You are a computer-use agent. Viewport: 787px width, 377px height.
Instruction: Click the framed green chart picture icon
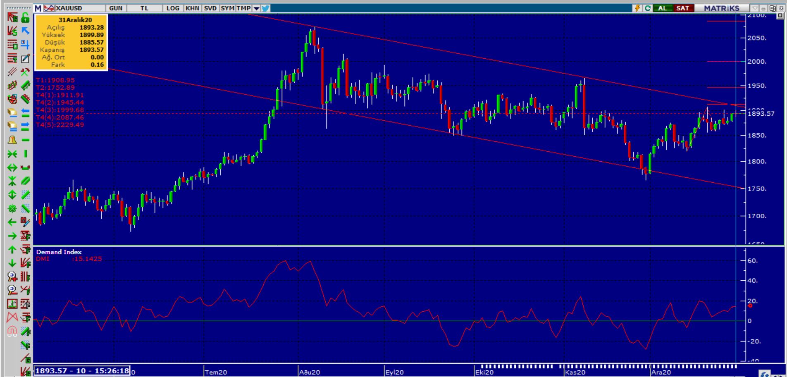[x=12, y=304]
